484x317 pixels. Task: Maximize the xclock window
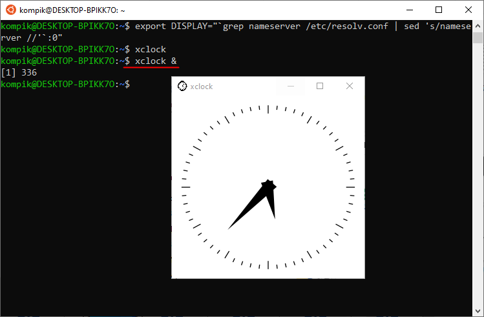coord(320,86)
